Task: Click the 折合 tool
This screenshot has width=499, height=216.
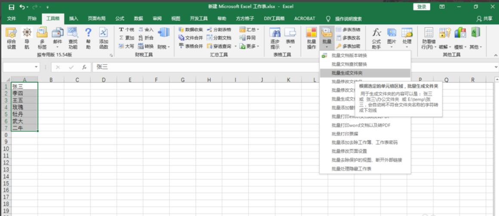Action: click(146, 38)
